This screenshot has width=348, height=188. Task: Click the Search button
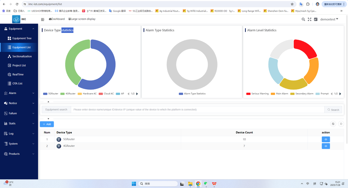(x=333, y=110)
